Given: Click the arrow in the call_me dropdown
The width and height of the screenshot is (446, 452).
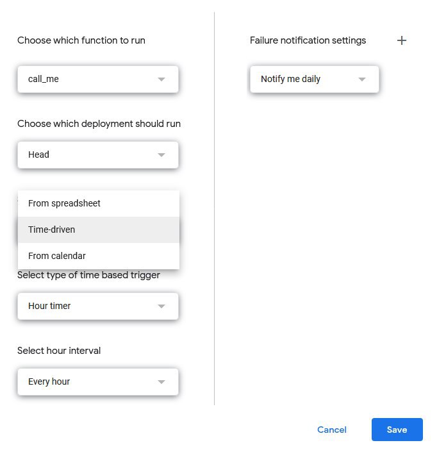Looking at the screenshot, I should (161, 80).
